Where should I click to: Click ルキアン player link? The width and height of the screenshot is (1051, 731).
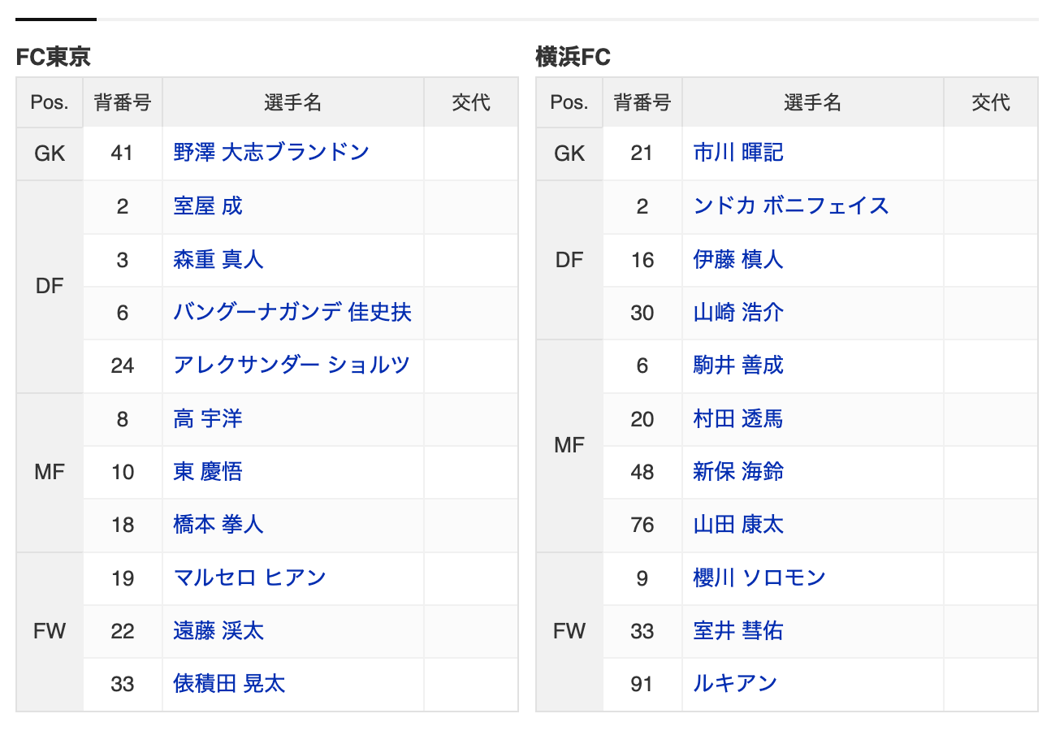tap(735, 684)
